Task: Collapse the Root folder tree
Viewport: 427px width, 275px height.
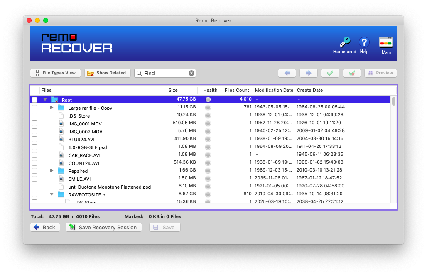Action: click(x=45, y=100)
